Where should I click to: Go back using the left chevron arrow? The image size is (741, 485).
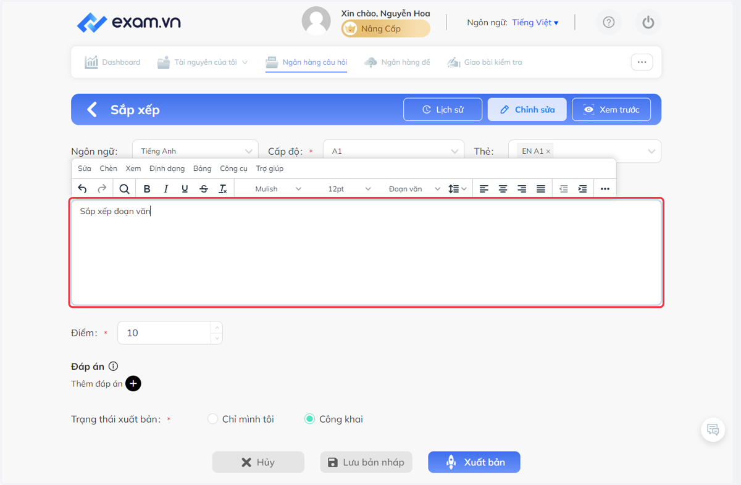tap(92, 110)
